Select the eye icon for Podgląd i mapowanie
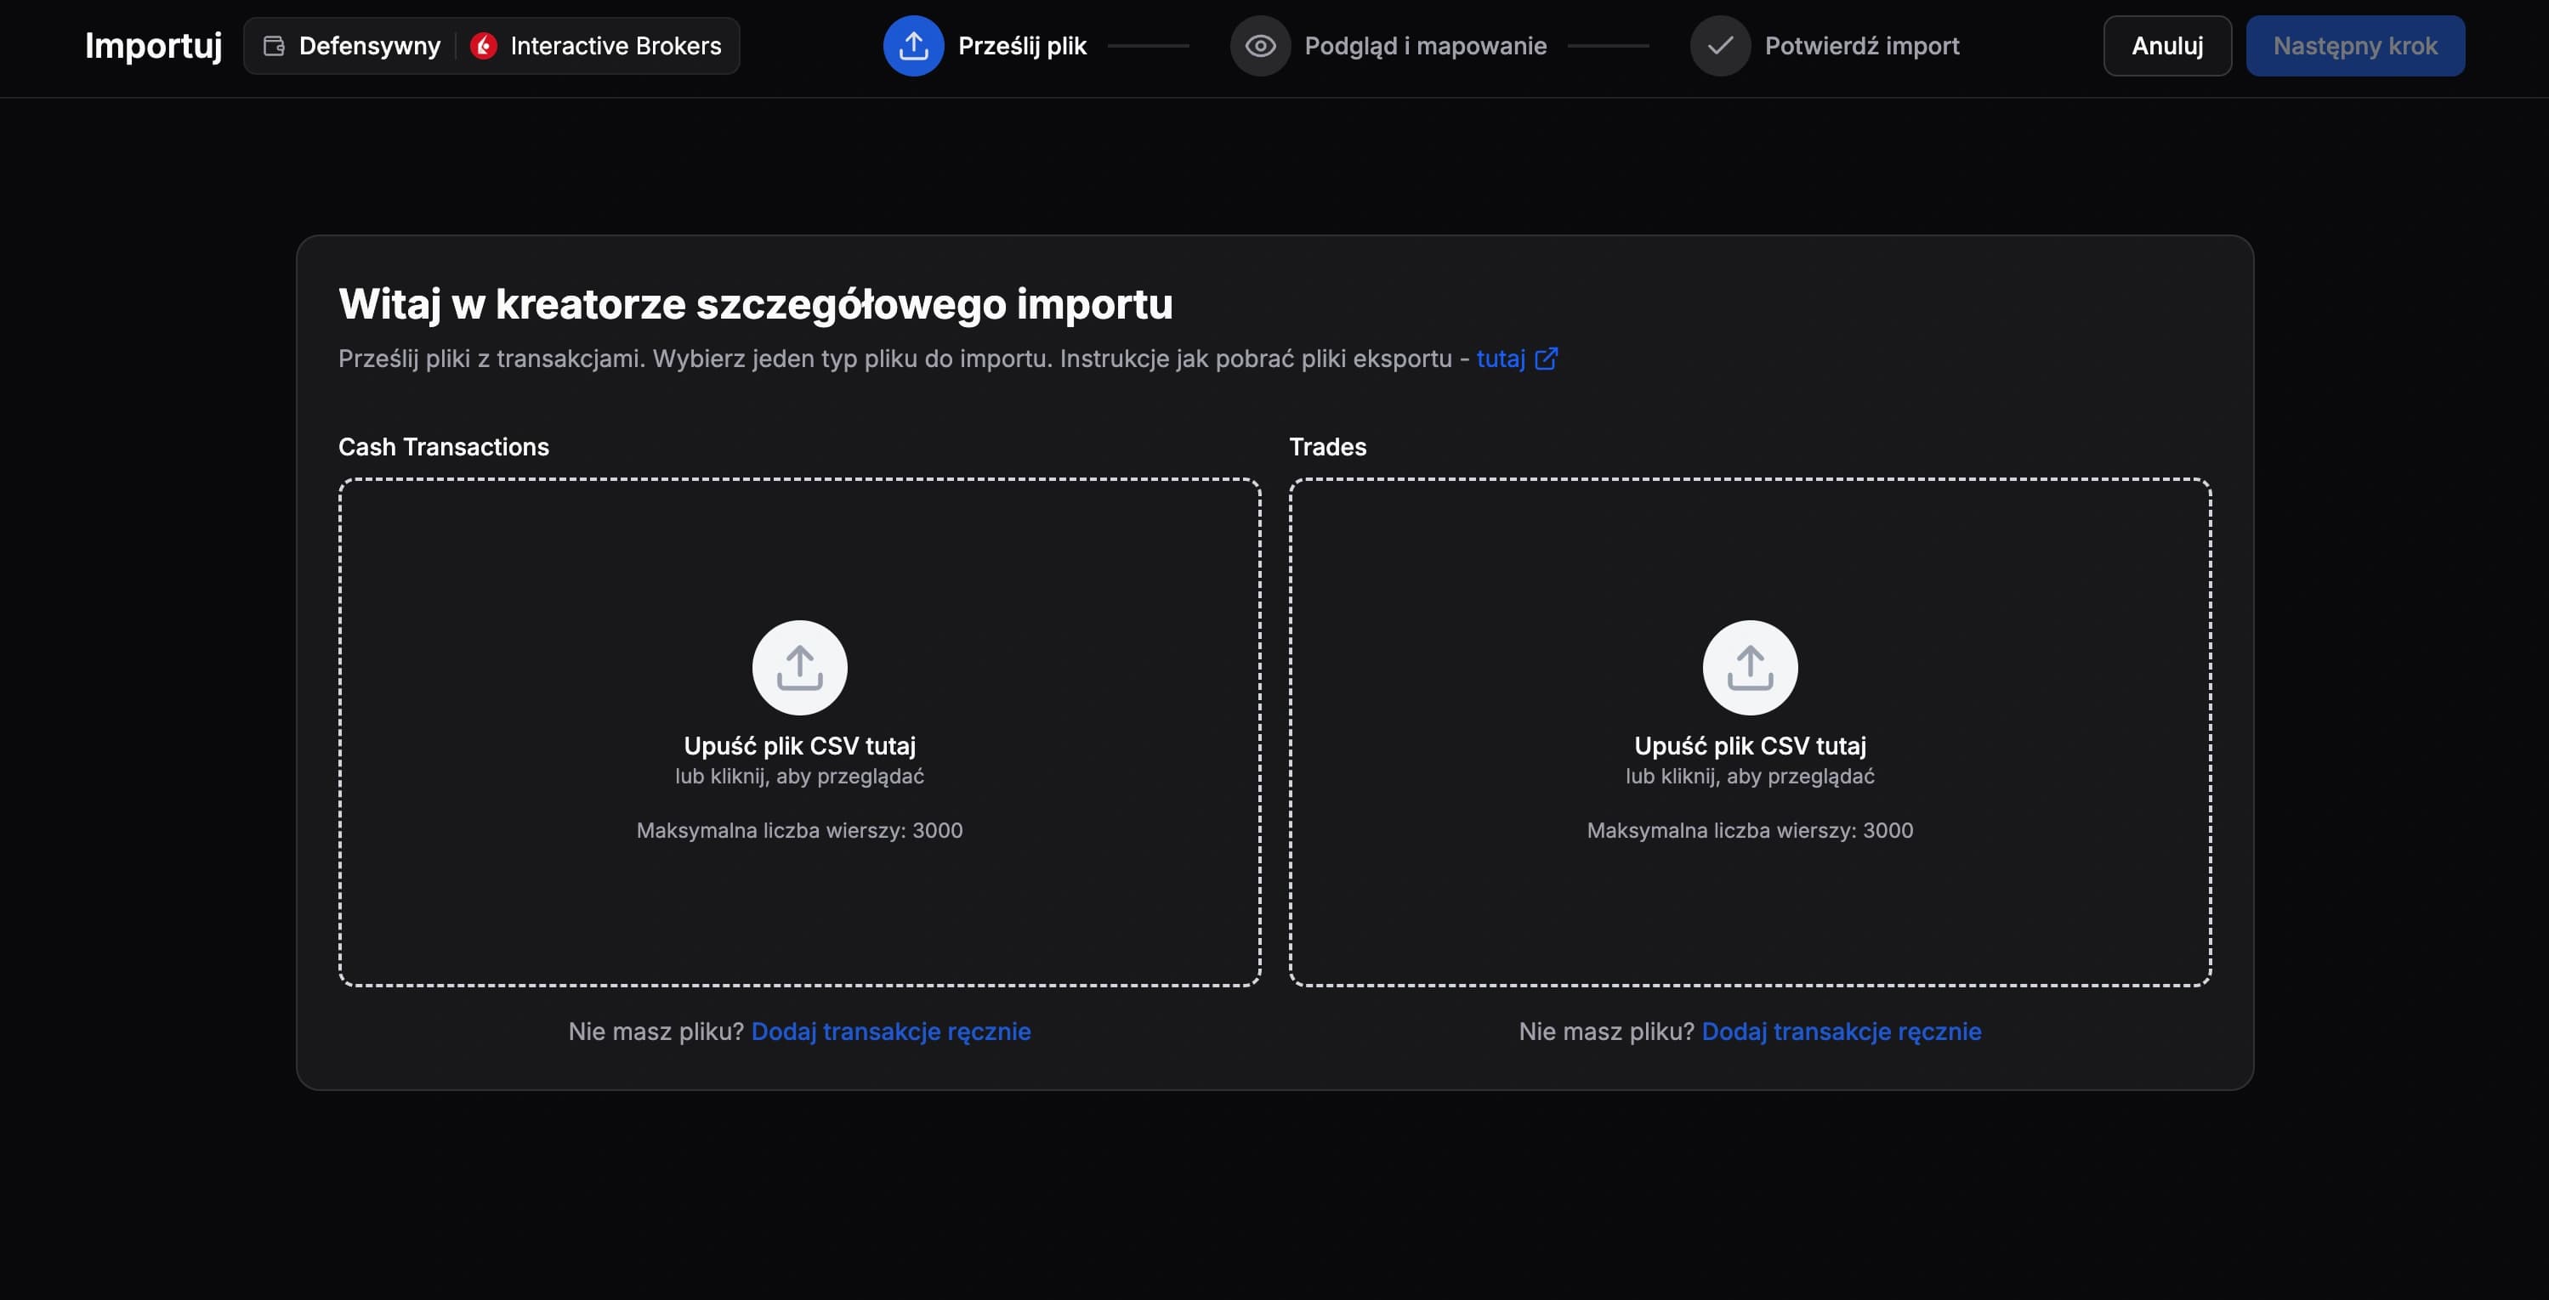The width and height of the screenshot is (2549, 1300). coord(1260,46)
